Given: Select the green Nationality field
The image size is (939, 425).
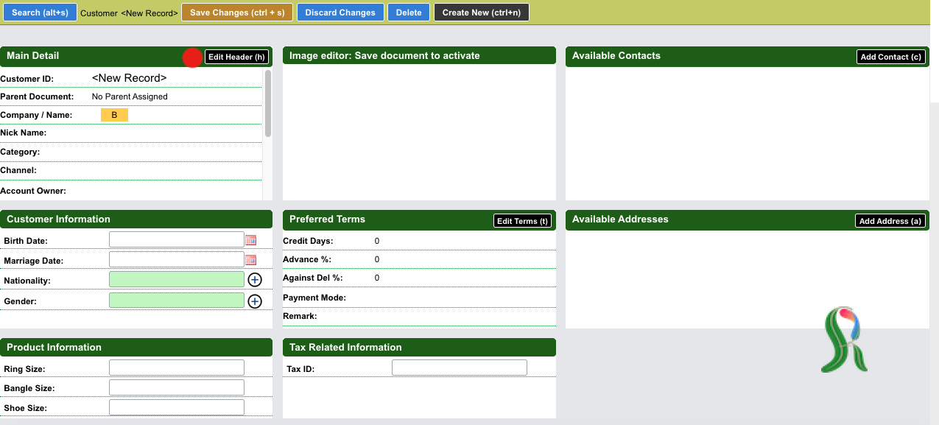Looking at the screenshot, I should click(177, 279).
